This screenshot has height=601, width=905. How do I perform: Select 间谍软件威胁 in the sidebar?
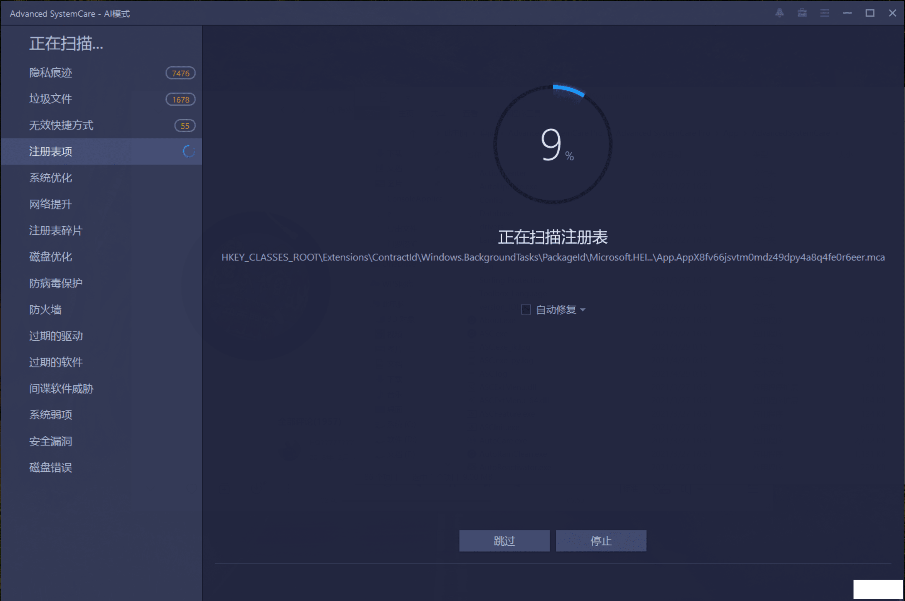point(101,389)
